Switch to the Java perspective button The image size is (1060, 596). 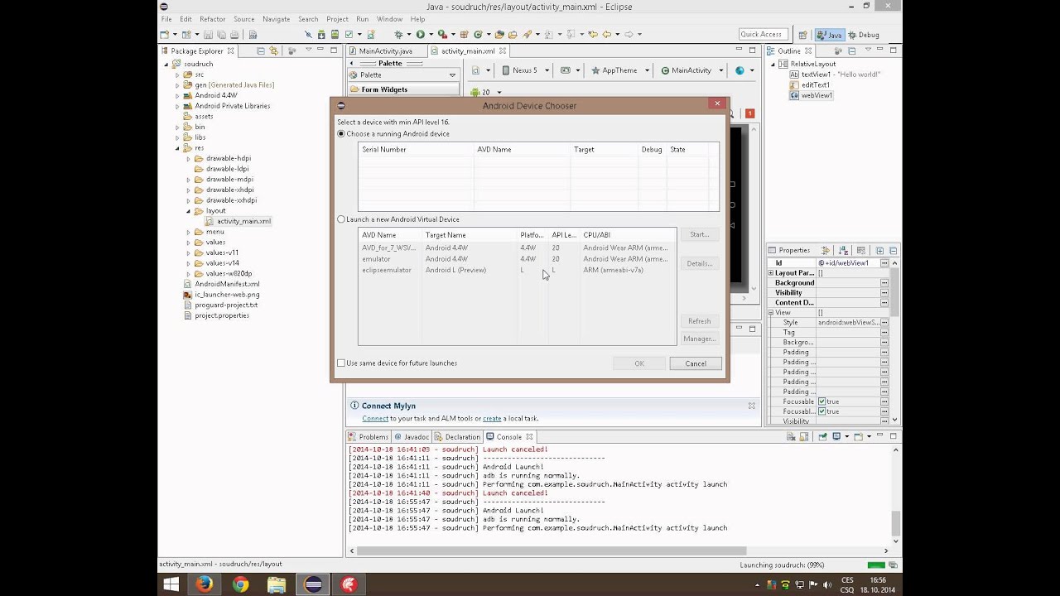829,35
